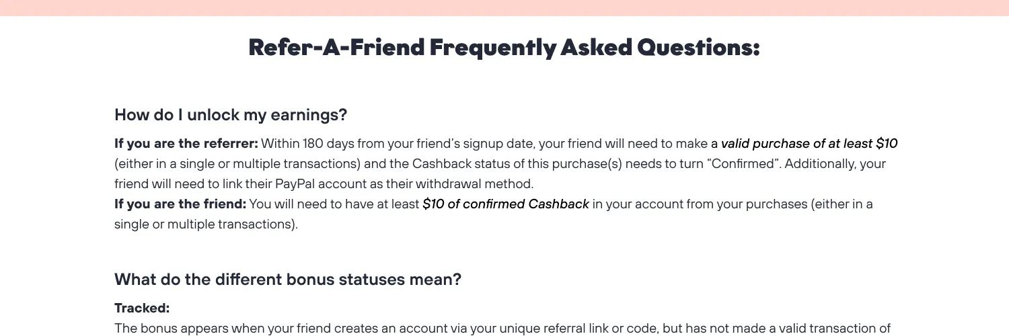Click the pink banner strip at the top

click(504, 8)
